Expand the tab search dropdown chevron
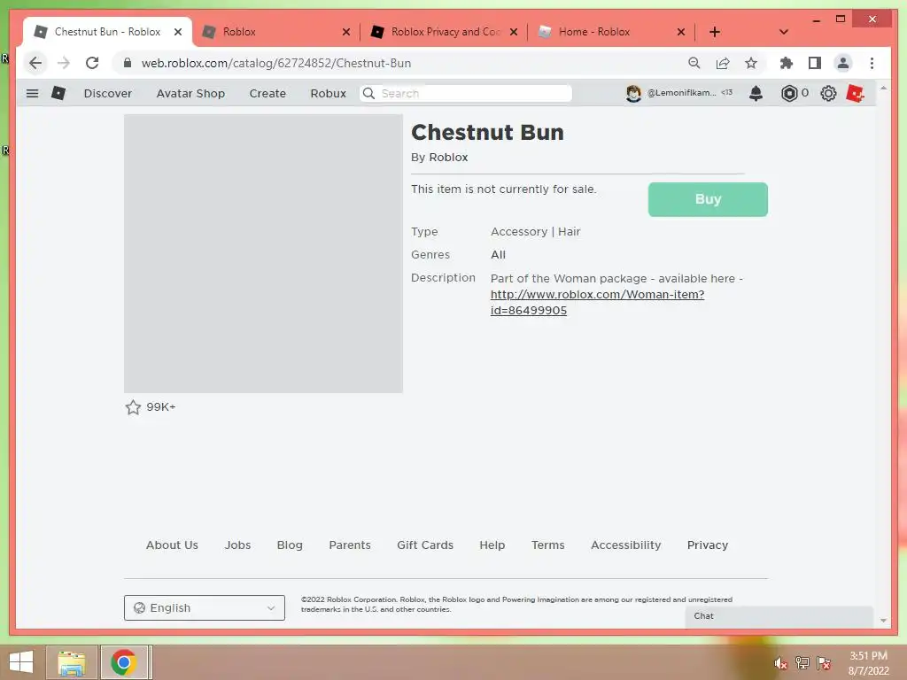This screenshot has height=680, width=907. coord(784,32)
